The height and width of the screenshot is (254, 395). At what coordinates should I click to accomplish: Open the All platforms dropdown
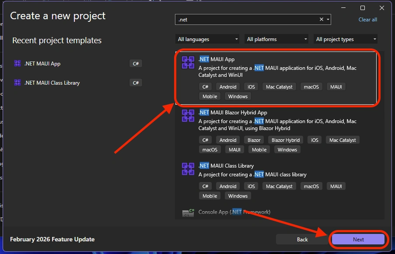[276, 39]
